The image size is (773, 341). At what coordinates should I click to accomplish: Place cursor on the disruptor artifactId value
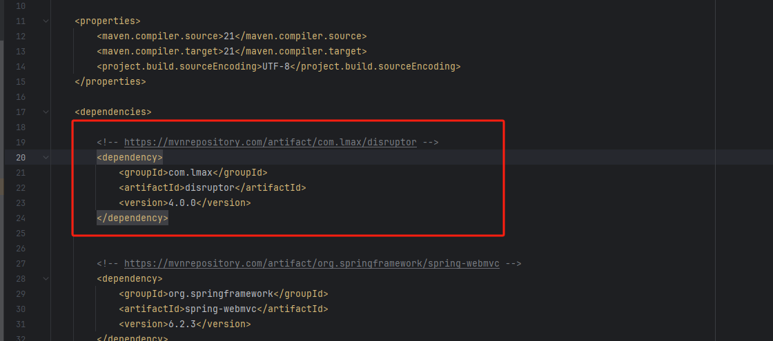tap(210, 187)
